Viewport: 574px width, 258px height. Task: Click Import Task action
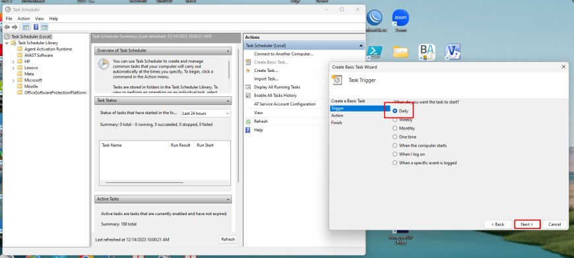(x=267, y=79)
